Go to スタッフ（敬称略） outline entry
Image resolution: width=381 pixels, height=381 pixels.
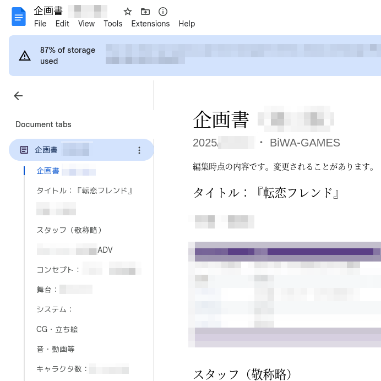69,230
